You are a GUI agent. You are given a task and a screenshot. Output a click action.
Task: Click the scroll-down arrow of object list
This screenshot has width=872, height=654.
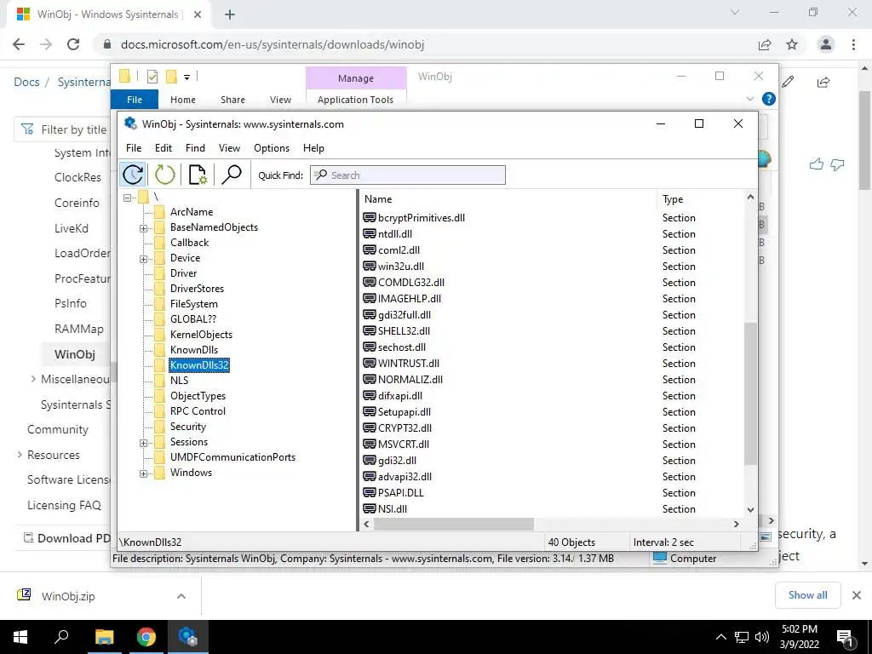pos(750,509)
